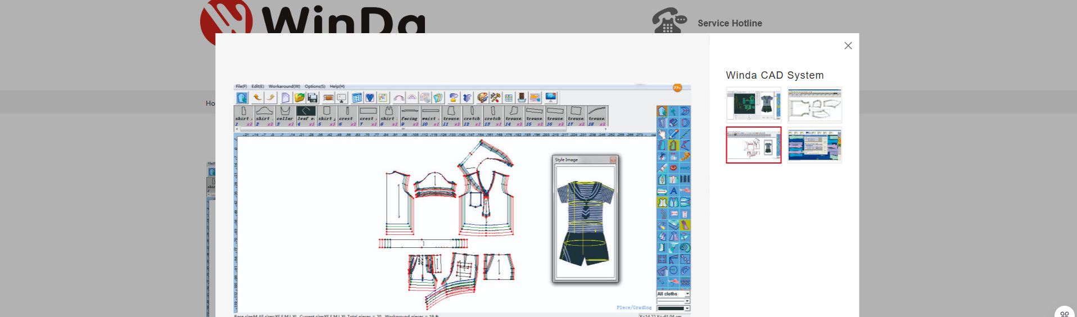Select piece 9 labeled facing
The image size is (1077, 317).
coord(410,116)
